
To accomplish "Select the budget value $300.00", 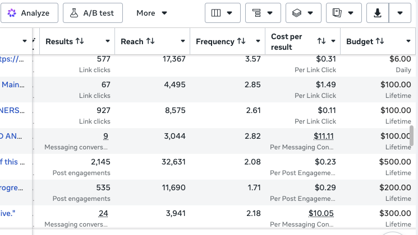I will coord(395,214).
